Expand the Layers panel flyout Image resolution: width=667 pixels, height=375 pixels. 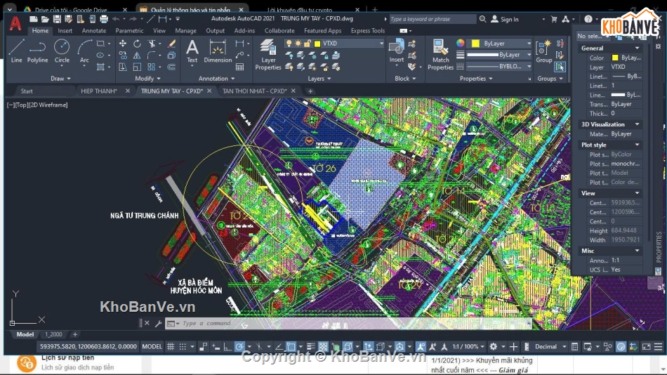coord(319,79)
